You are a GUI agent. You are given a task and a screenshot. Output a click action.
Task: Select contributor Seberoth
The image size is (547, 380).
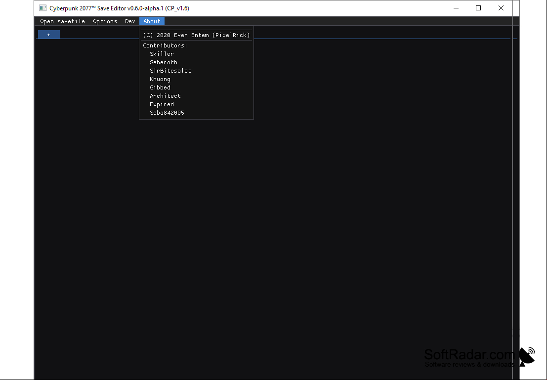pos(164,62)
